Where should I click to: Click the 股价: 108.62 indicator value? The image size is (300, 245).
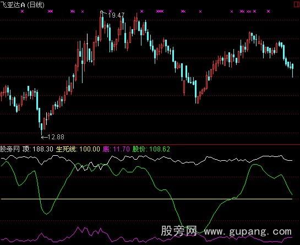click(151, 149)
